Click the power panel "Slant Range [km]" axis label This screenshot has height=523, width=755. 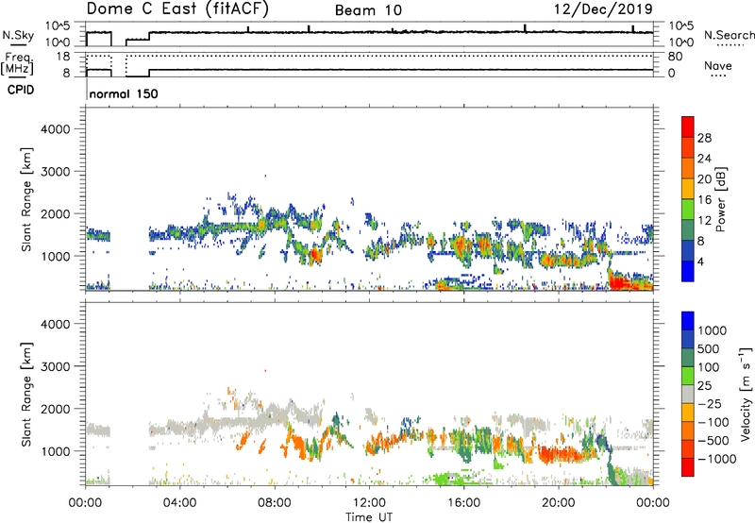coord(27,199)
